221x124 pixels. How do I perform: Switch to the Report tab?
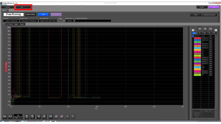click(x=22, y=24)
